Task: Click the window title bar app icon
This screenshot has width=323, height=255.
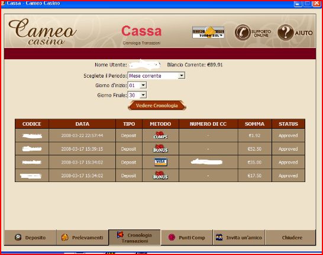Action: coord(3,3)
